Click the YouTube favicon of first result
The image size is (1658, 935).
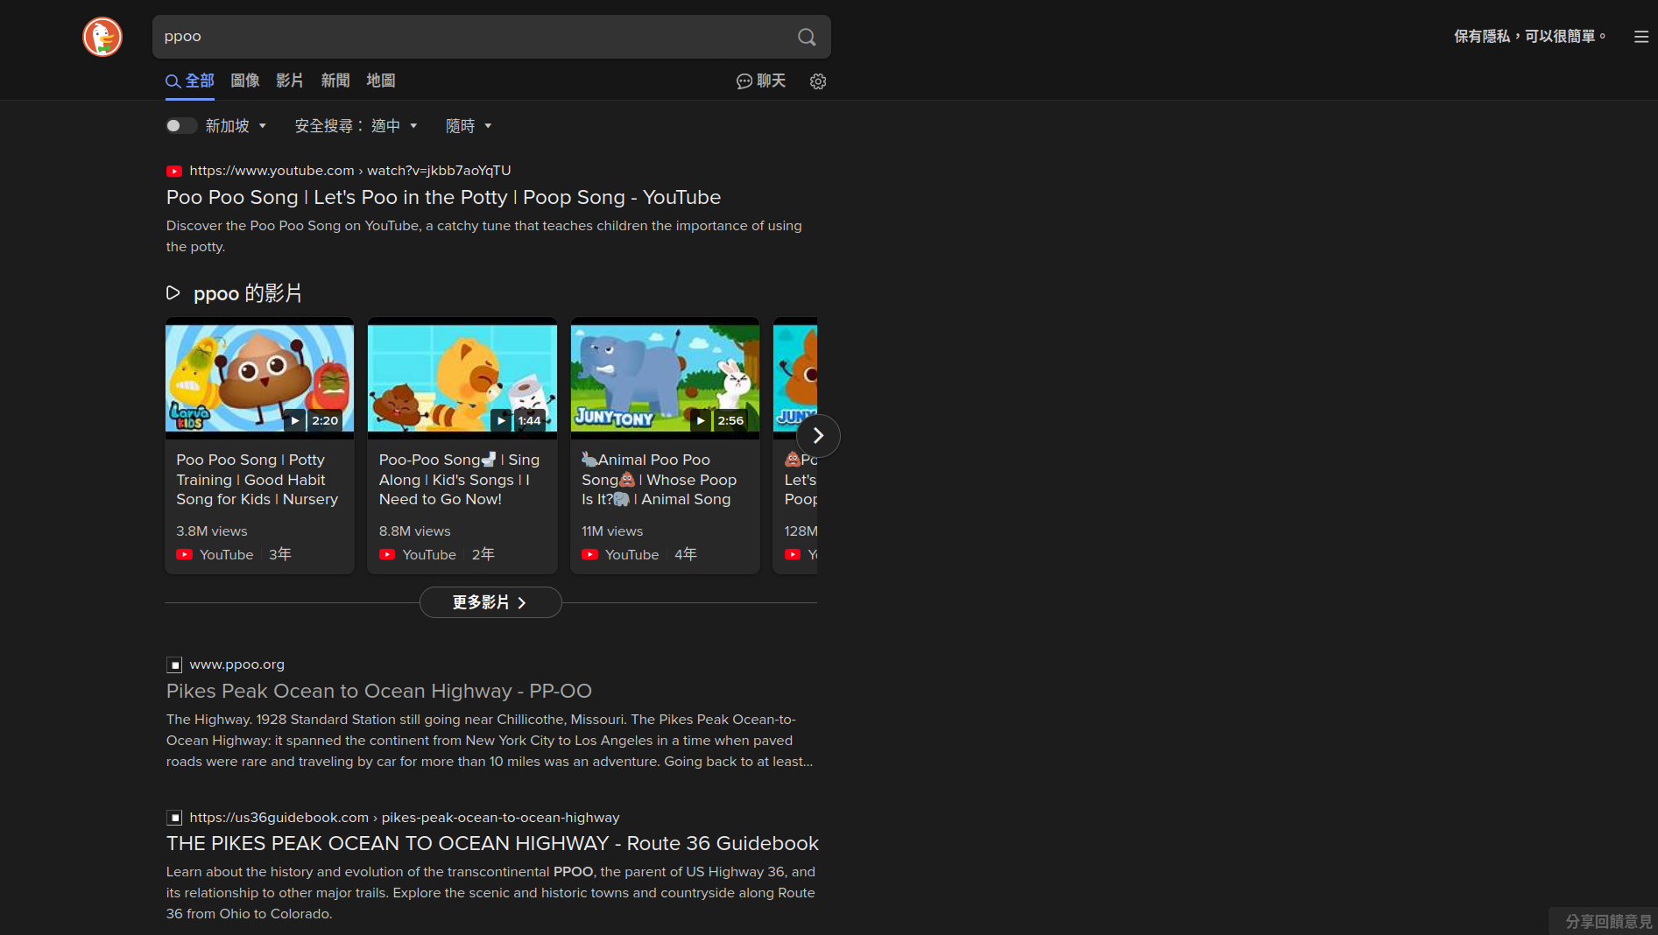coord(174,171)
